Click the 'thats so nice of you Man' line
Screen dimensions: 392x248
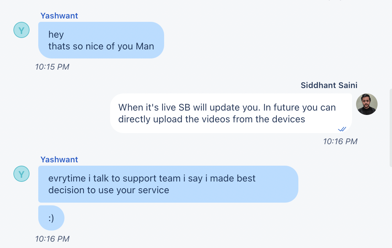(x=101, y=46)
